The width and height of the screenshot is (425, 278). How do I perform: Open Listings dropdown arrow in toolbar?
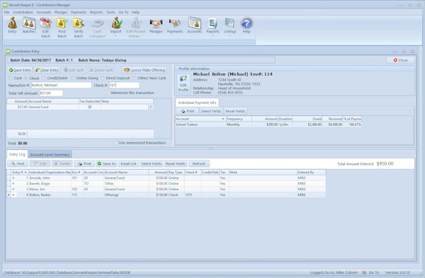[229, 36]
